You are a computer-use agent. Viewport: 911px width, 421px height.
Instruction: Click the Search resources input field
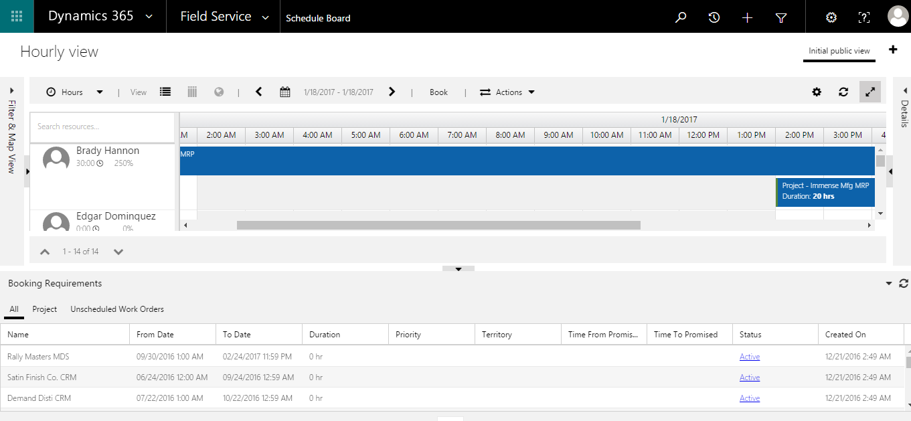click(x=102, y=127)
